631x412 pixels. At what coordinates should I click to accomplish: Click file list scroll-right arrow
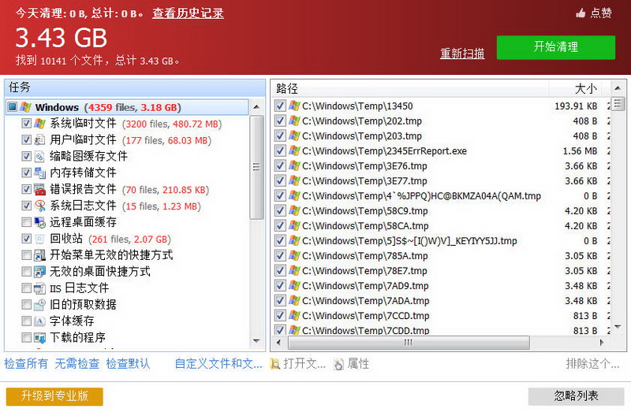point(602,343)
